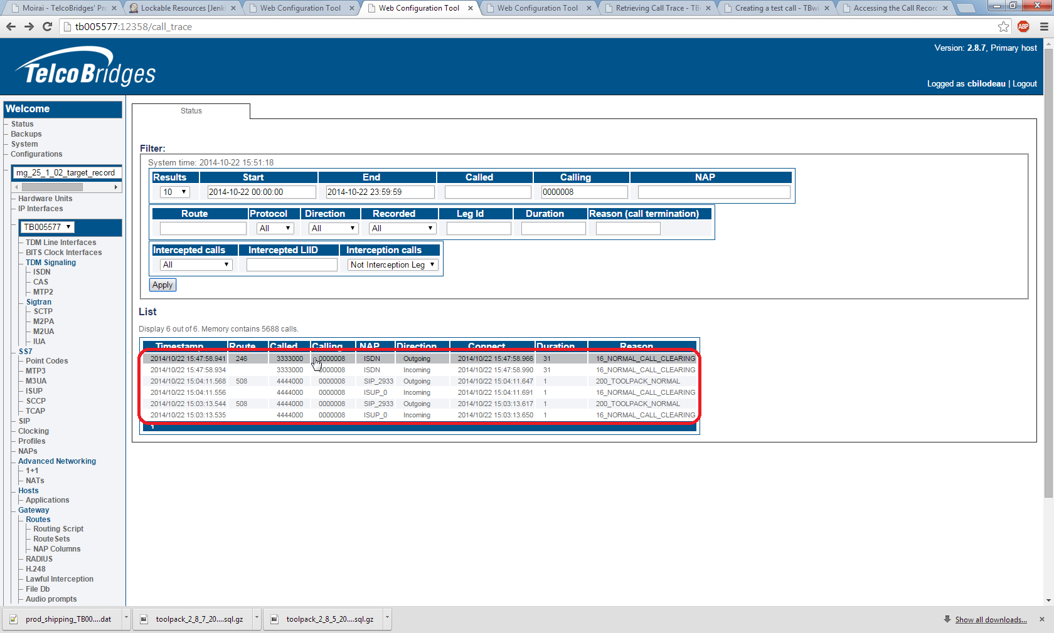The image size is (1054, 633).
Task: Open Chrome hamburger menu
Action: [x=1044, y=26]
